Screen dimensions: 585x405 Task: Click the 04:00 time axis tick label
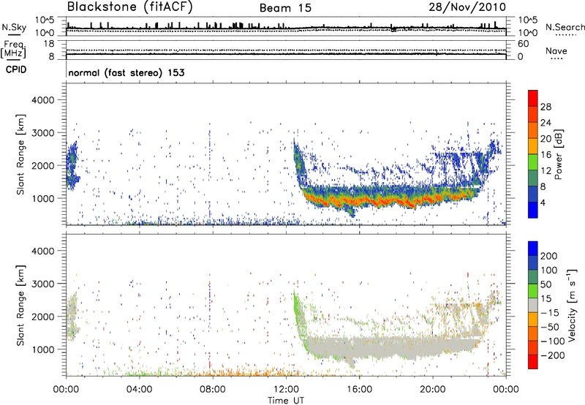pos(139,390)
